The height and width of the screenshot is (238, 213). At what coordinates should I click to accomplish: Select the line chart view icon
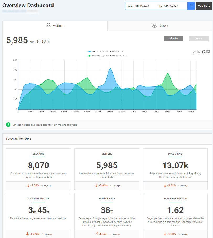[195, 52]
